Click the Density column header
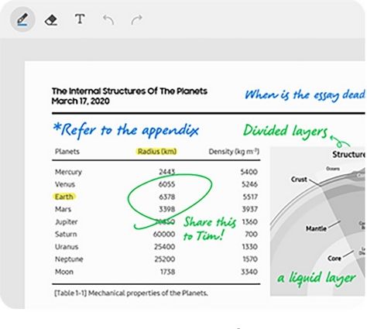 point(234,152)
